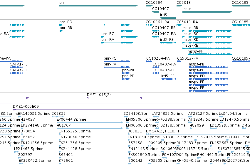
Task: Click BAC clone DME1-005E09
Action: point(131,110)
